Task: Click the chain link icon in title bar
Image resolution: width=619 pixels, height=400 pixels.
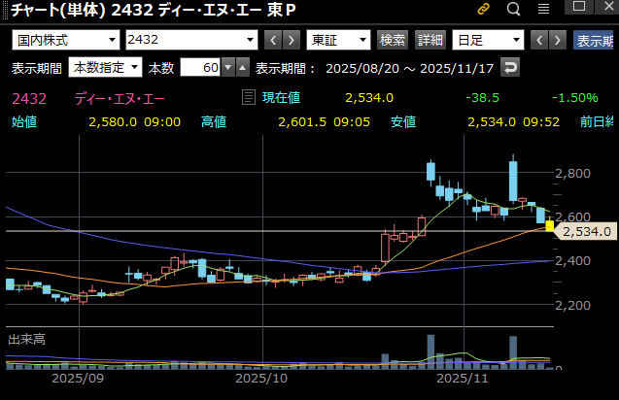Action: [x=484, y=10]
